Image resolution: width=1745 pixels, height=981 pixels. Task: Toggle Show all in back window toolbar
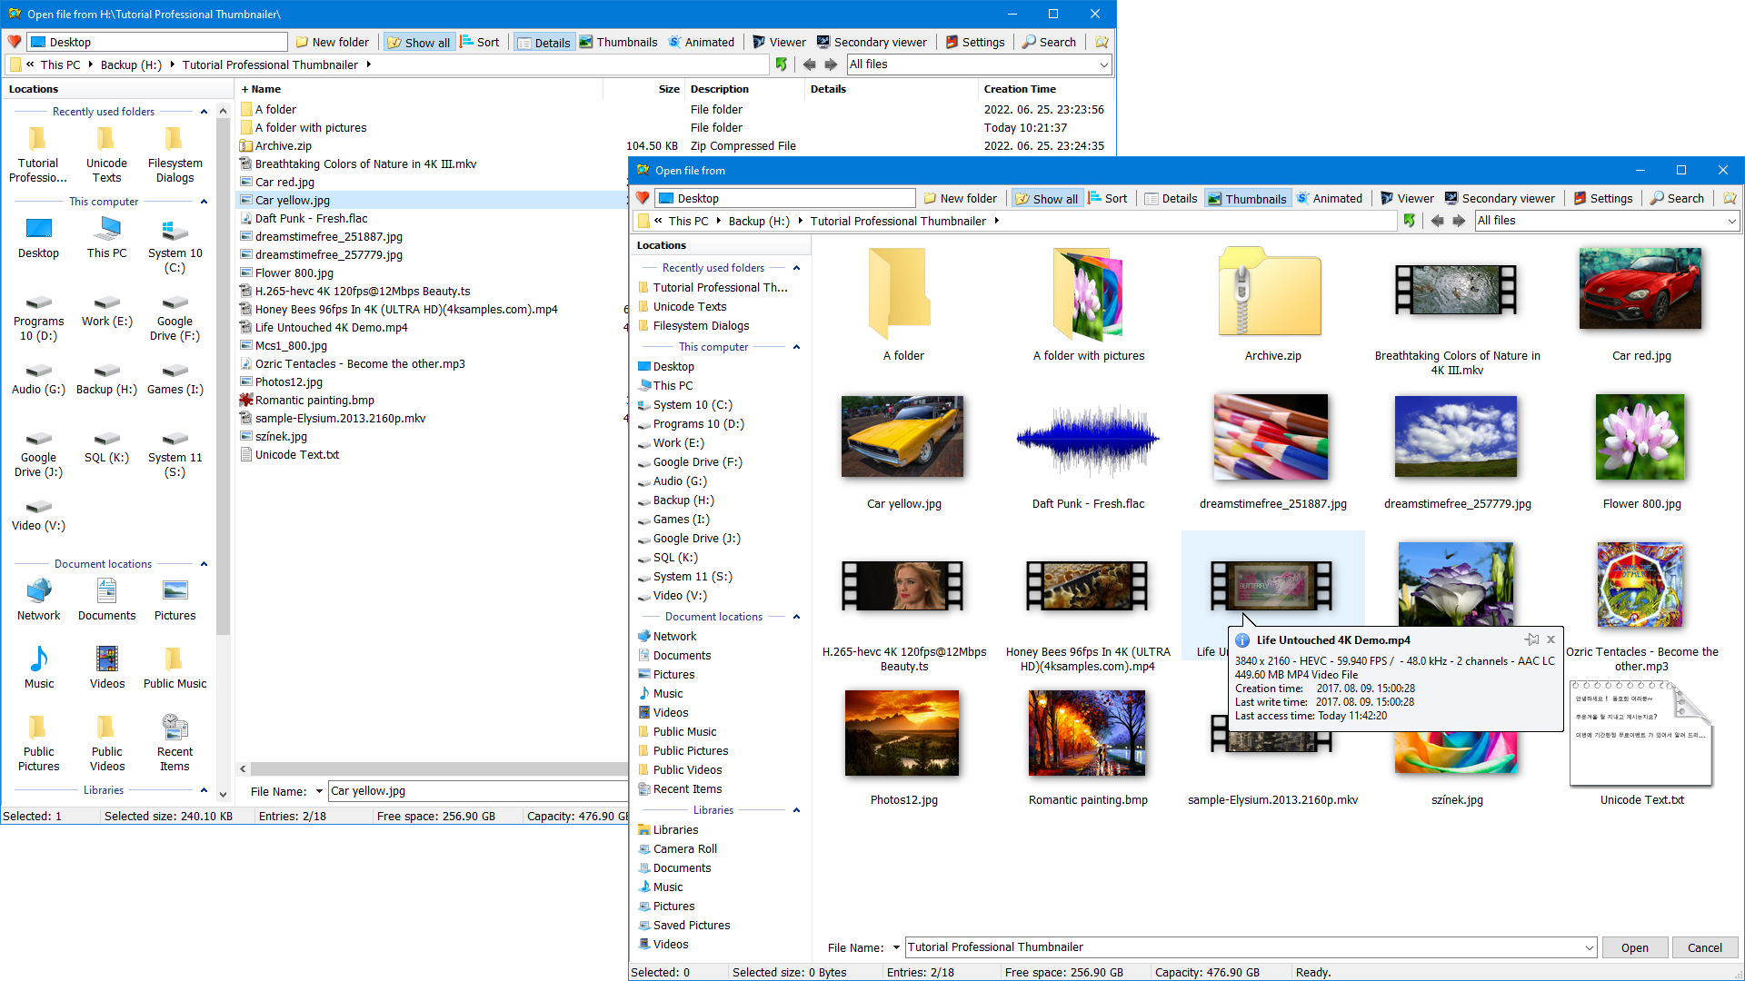pyautogui.click(x=419, y=42)
